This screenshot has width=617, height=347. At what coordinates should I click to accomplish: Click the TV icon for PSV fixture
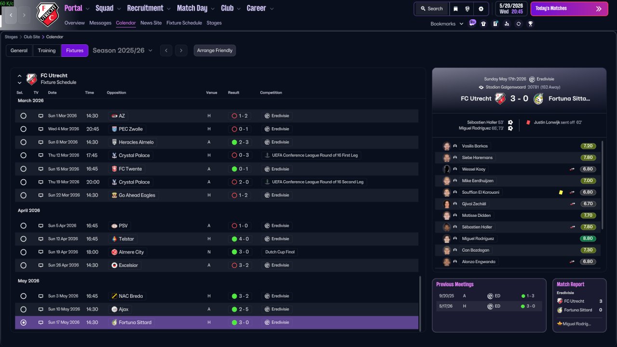click(41, 226)
